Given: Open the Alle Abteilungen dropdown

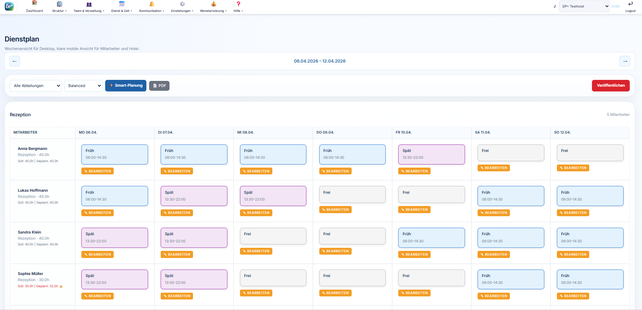Looking at the screenshot, I should point(36,86).
